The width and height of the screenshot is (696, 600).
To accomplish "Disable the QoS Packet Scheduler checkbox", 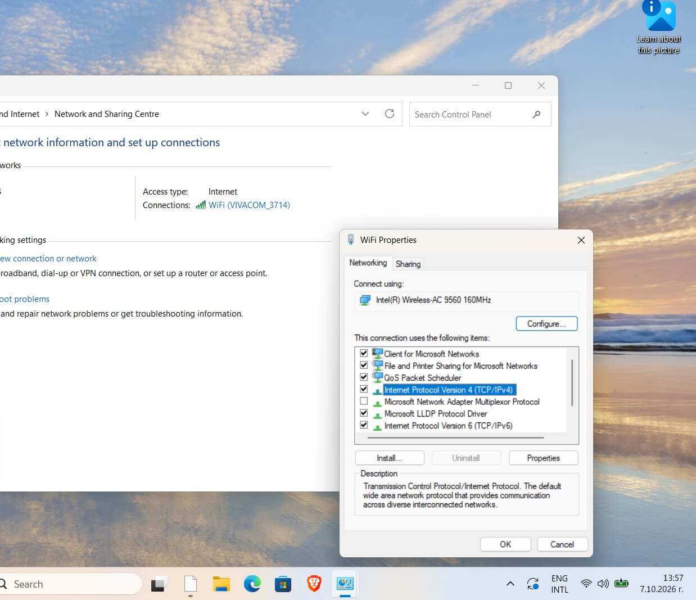I will point(364,377).
